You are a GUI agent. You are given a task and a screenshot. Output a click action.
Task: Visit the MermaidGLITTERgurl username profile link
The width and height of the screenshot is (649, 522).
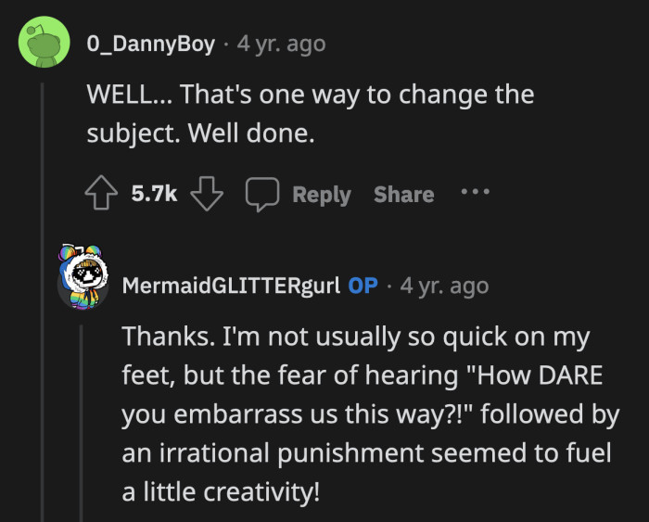(x=231, y=286)
